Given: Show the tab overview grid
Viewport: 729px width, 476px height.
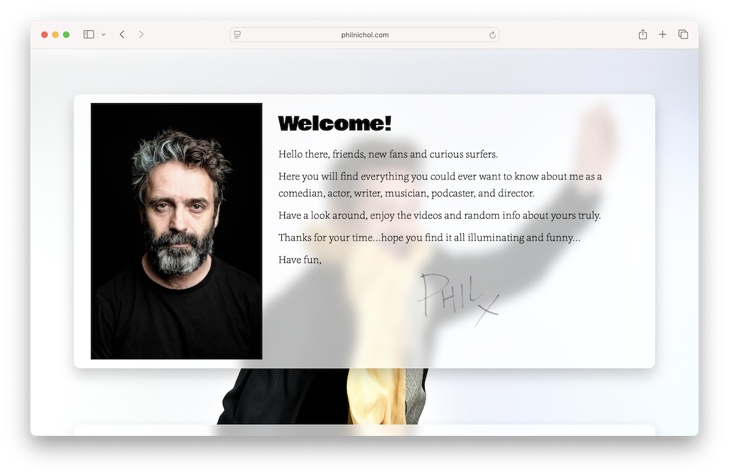Looking at the screenshot, I should click(x=683, y=35).
